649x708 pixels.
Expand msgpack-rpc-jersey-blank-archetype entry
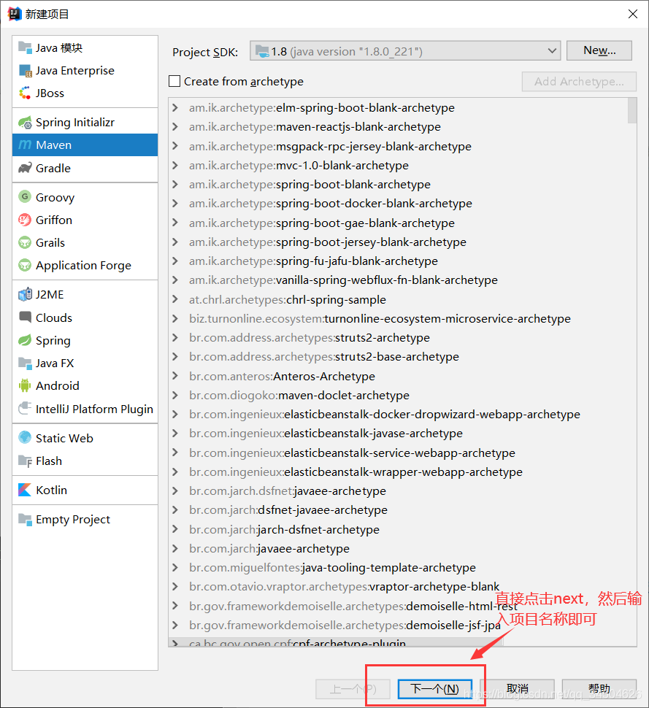[x=175, y=146]
